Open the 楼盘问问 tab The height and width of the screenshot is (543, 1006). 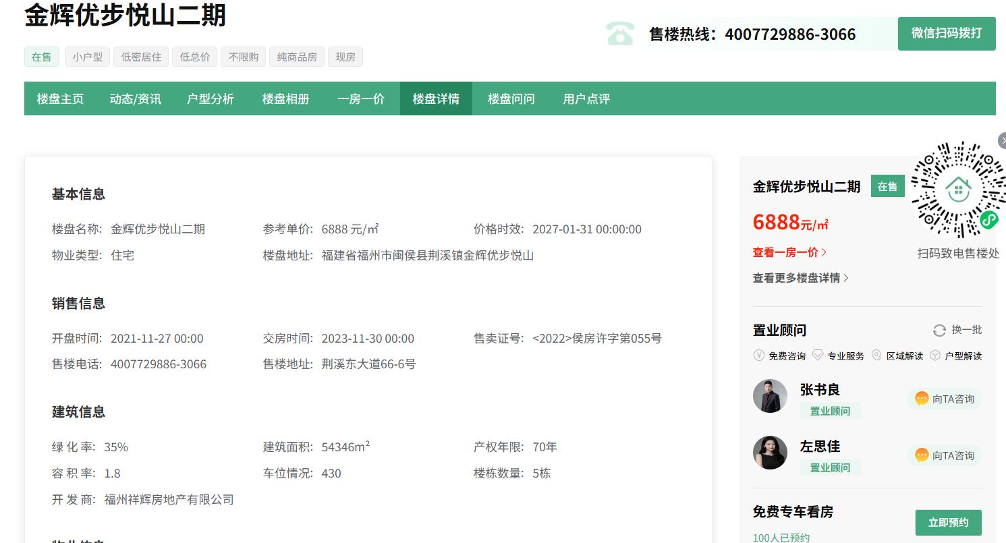pyautogui.click(x=511, y=98)
